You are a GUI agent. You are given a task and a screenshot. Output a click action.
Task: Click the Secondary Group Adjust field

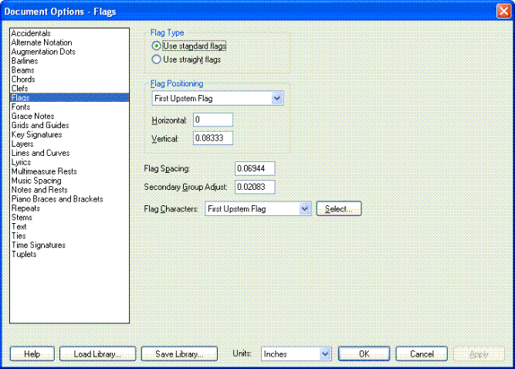[255, 187]
